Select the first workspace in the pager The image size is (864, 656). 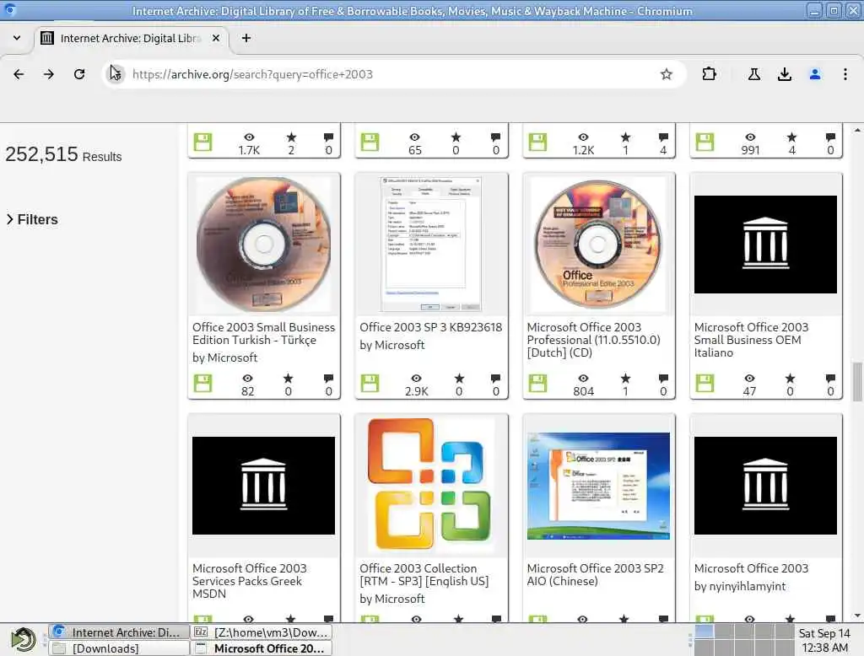coord(704,632)
